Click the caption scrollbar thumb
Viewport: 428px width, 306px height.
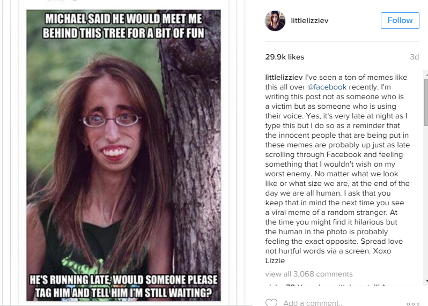coord(426,102)
